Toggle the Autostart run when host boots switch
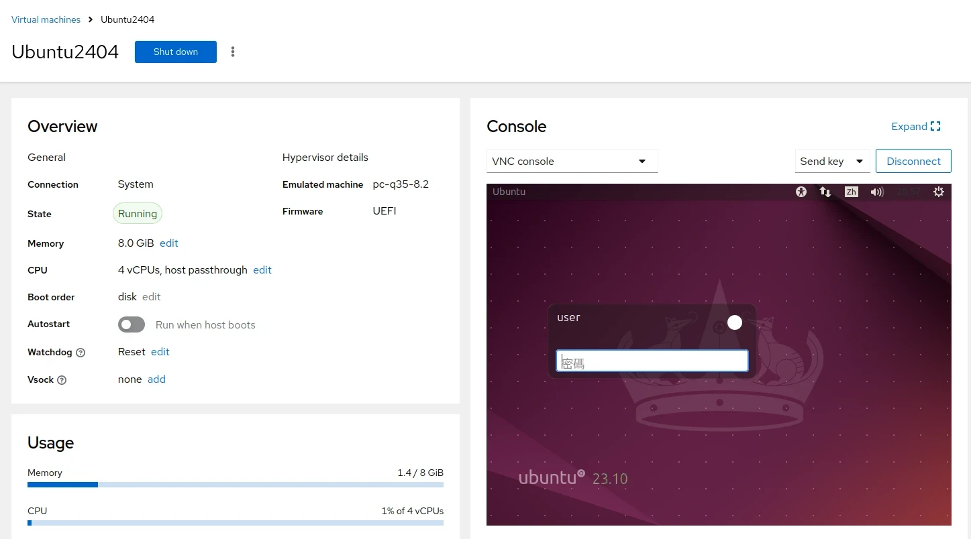Image resolution: width=971 pixels, height=539 pixels. pyautogui.click(x=132, y=324)
